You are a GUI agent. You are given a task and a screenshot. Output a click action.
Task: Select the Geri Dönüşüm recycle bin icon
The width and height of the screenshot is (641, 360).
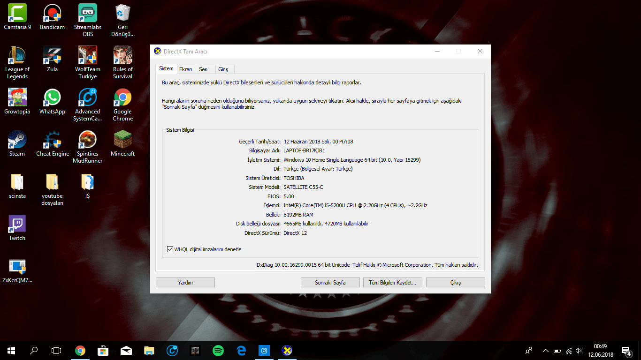click(123, 20)
